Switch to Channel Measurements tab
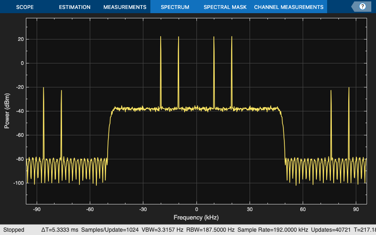 [x=289, y=7]
